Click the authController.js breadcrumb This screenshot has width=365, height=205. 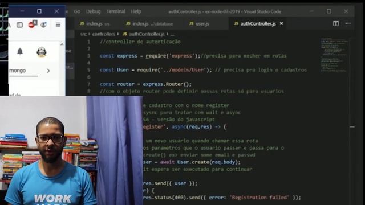(147, 34)
